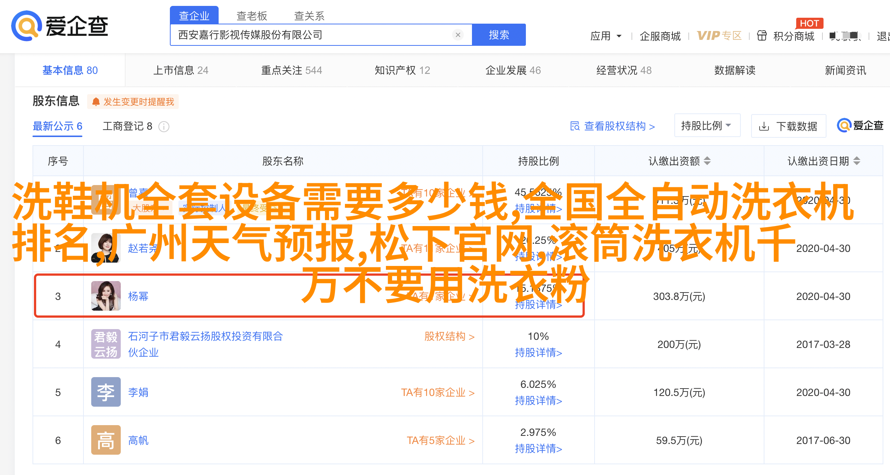Image resolution: width=890 pixels, height=475 pixels.
Task: Open 石河子市君毅云扬股权投资有限合伙企业 link
Action: tap(205, 344)
